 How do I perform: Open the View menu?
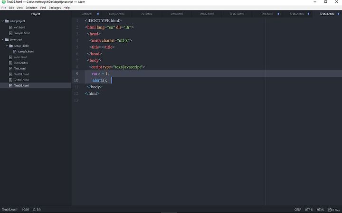[19, 8]
